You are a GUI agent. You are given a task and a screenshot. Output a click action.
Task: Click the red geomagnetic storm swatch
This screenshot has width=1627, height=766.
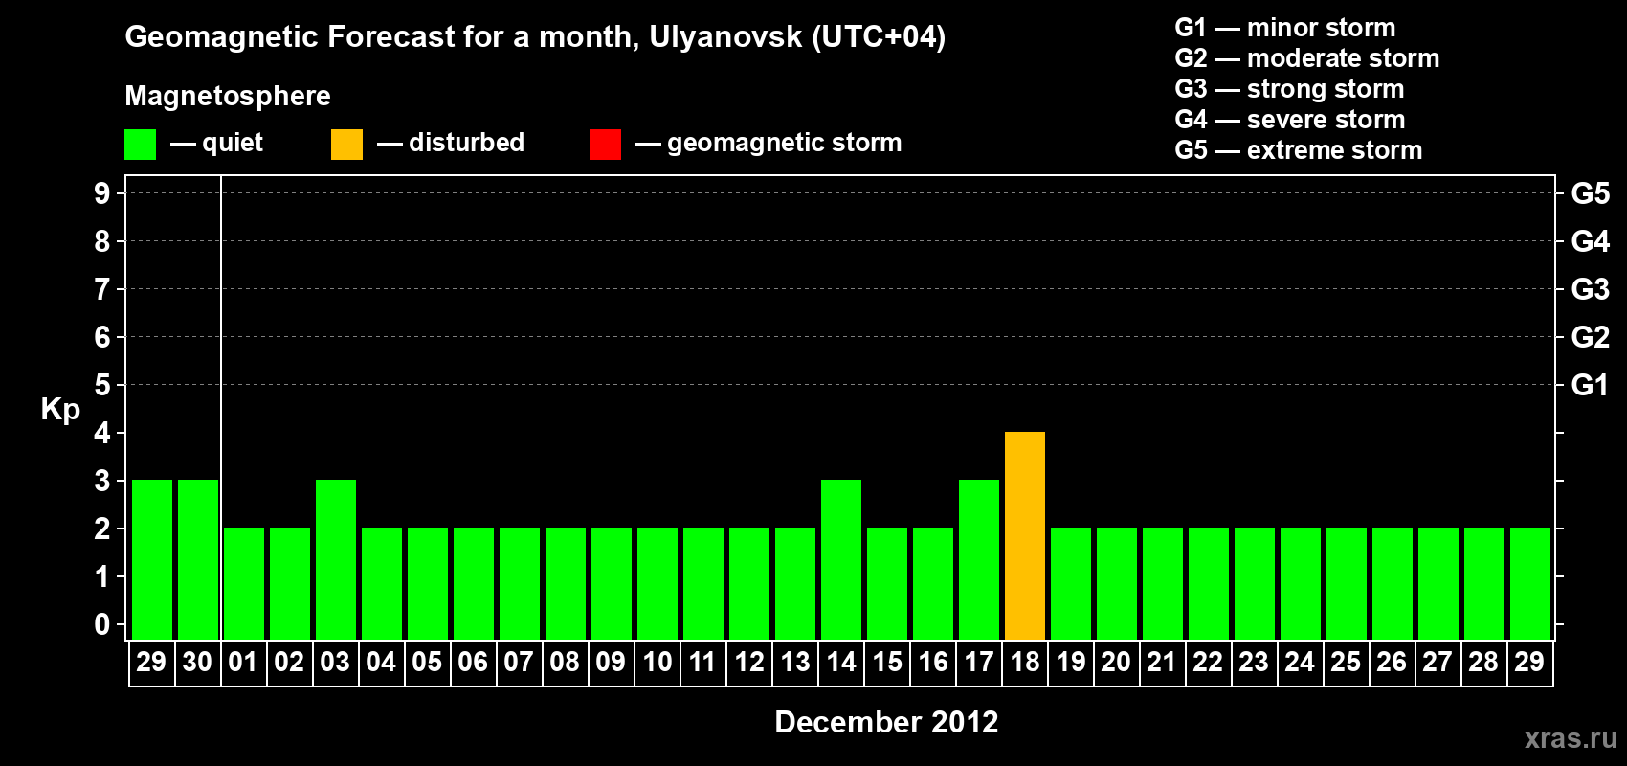[x=605, y=145]
